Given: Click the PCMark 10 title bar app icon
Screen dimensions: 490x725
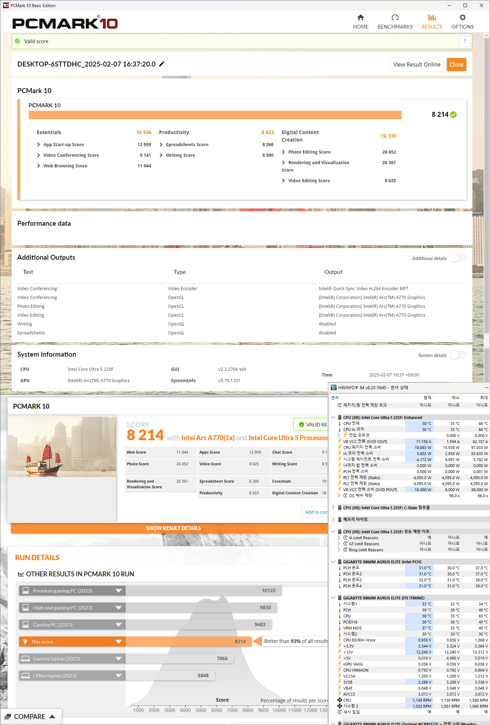Looking at the screenshot, I should pos(6,5).
